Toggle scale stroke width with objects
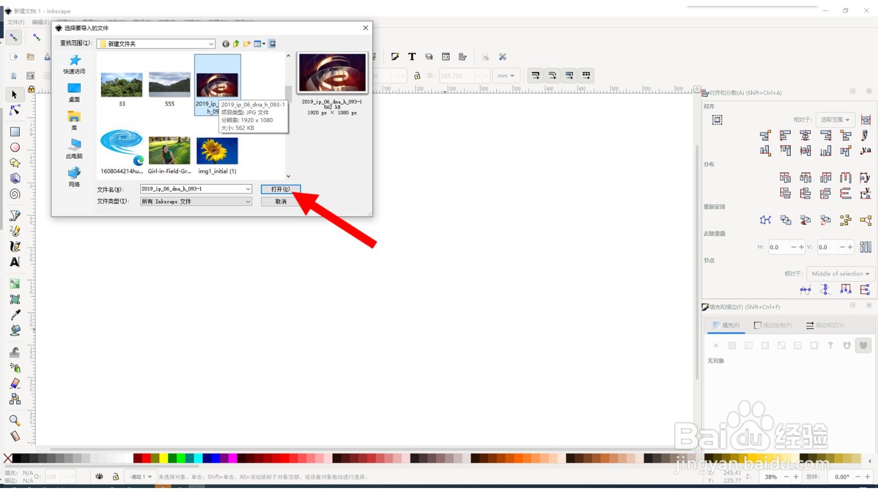878x494 pixels. point(536,75)
